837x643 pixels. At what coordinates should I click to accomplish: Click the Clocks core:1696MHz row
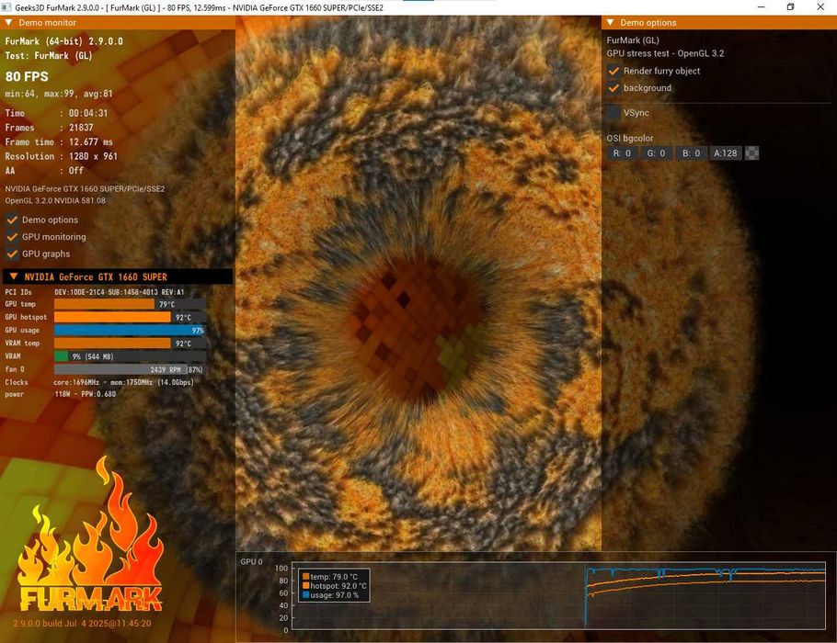99,382
